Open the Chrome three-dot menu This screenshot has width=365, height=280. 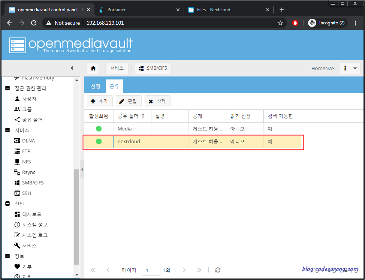(x=355, y=23)
